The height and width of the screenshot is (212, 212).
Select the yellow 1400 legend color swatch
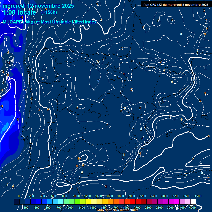[99, 202]
